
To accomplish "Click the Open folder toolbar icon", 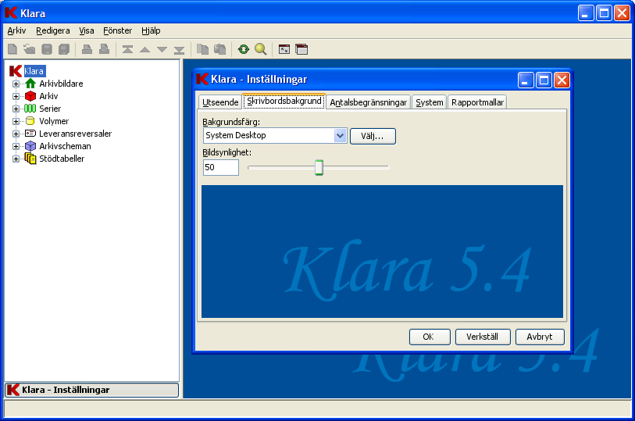I will (x=29, y=49).
